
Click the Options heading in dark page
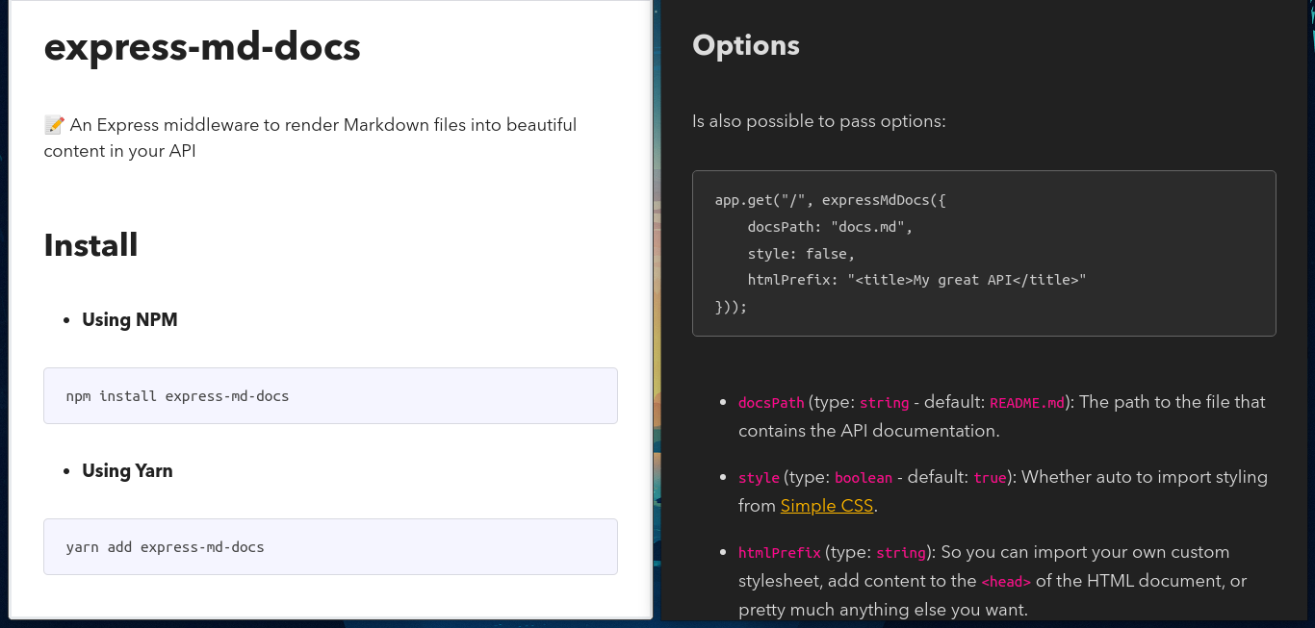746,45
